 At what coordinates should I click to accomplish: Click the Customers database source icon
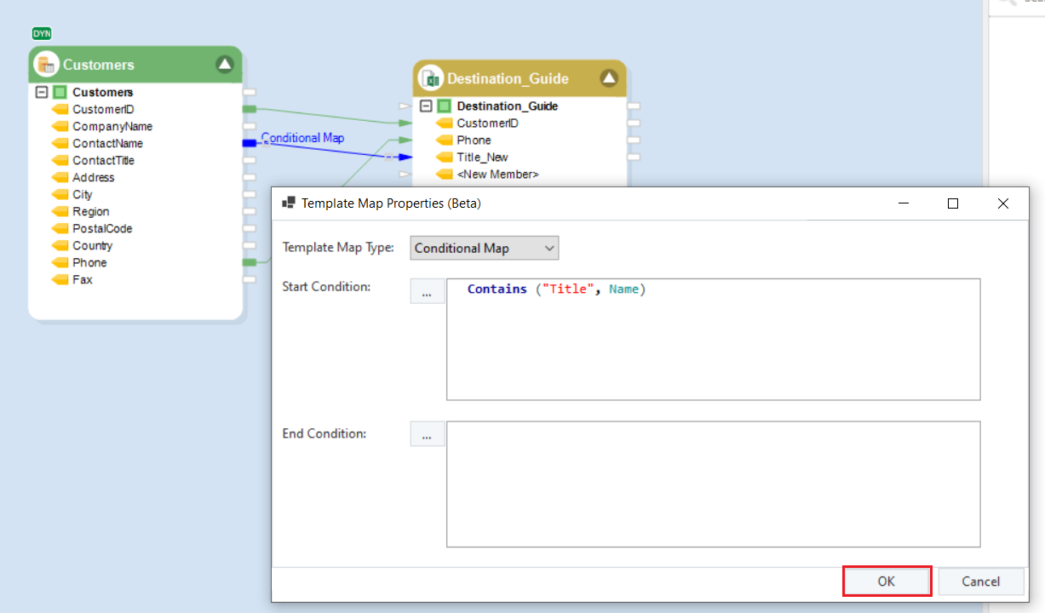(x=46, y=65)
